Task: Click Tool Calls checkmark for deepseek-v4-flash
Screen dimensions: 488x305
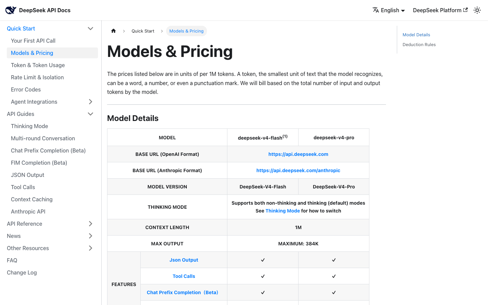Action: pyautogui.click(x=263, y=276)
